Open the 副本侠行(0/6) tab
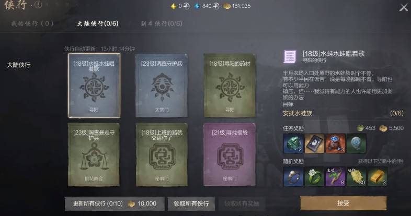This screenshot has width=411, height=216. point(161,23)
